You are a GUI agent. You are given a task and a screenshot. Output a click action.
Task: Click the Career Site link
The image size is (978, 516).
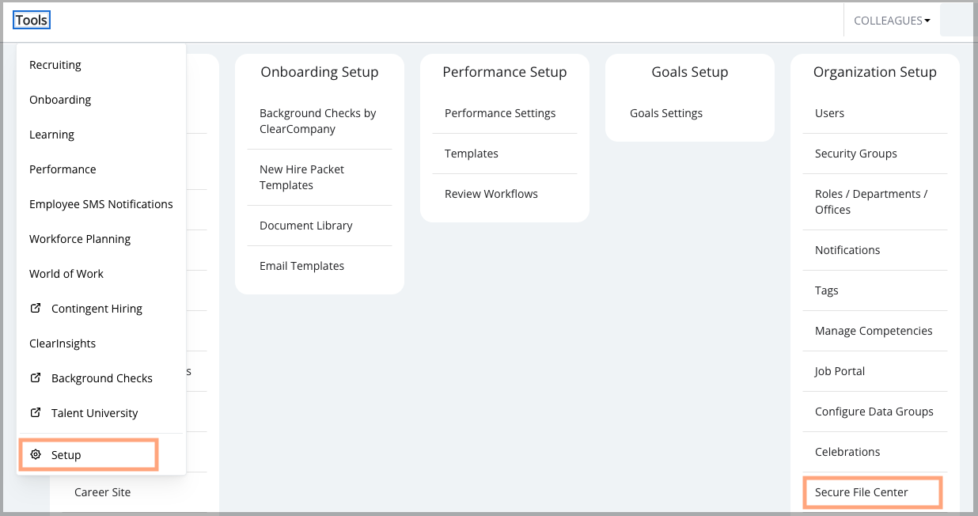(x=103, y=492)
